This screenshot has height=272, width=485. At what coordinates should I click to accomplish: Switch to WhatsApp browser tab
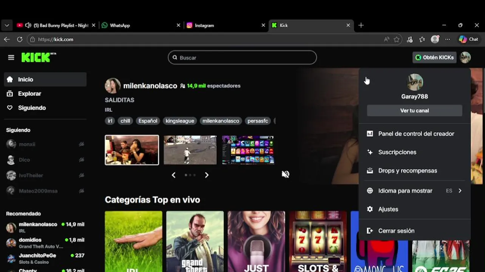[141, 25]
